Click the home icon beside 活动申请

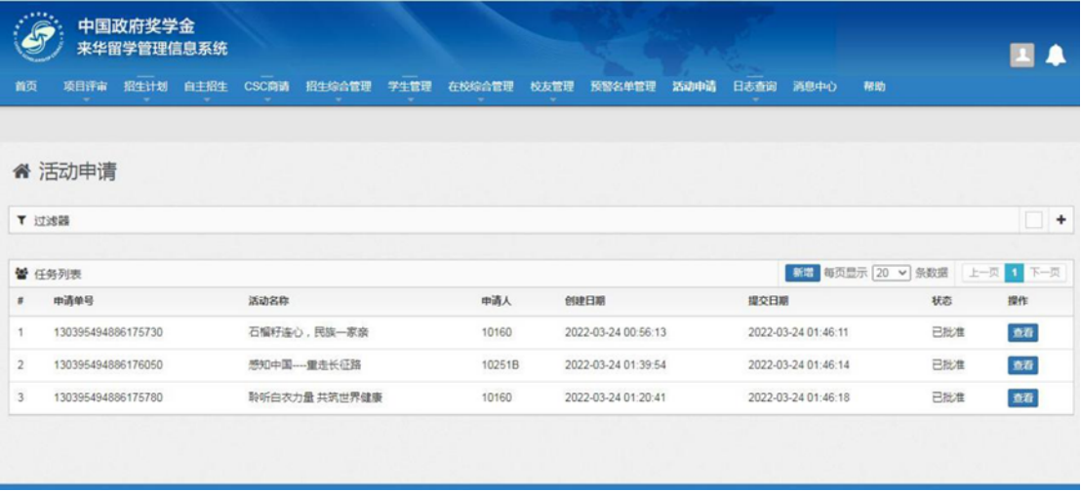20,172
